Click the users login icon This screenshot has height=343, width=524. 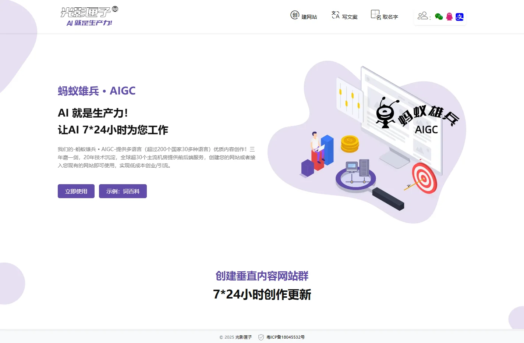423,15
